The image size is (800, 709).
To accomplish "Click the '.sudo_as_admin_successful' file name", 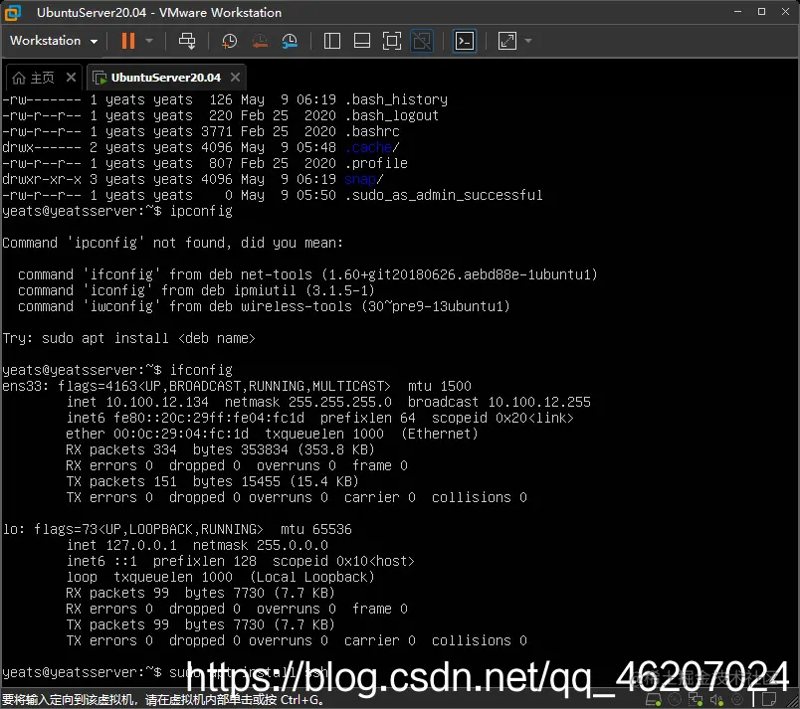I will [x=444, y=195].
